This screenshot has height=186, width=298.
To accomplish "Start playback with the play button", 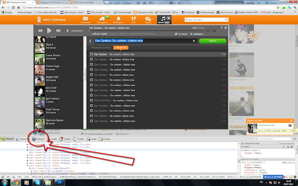I will coord(49,31).
